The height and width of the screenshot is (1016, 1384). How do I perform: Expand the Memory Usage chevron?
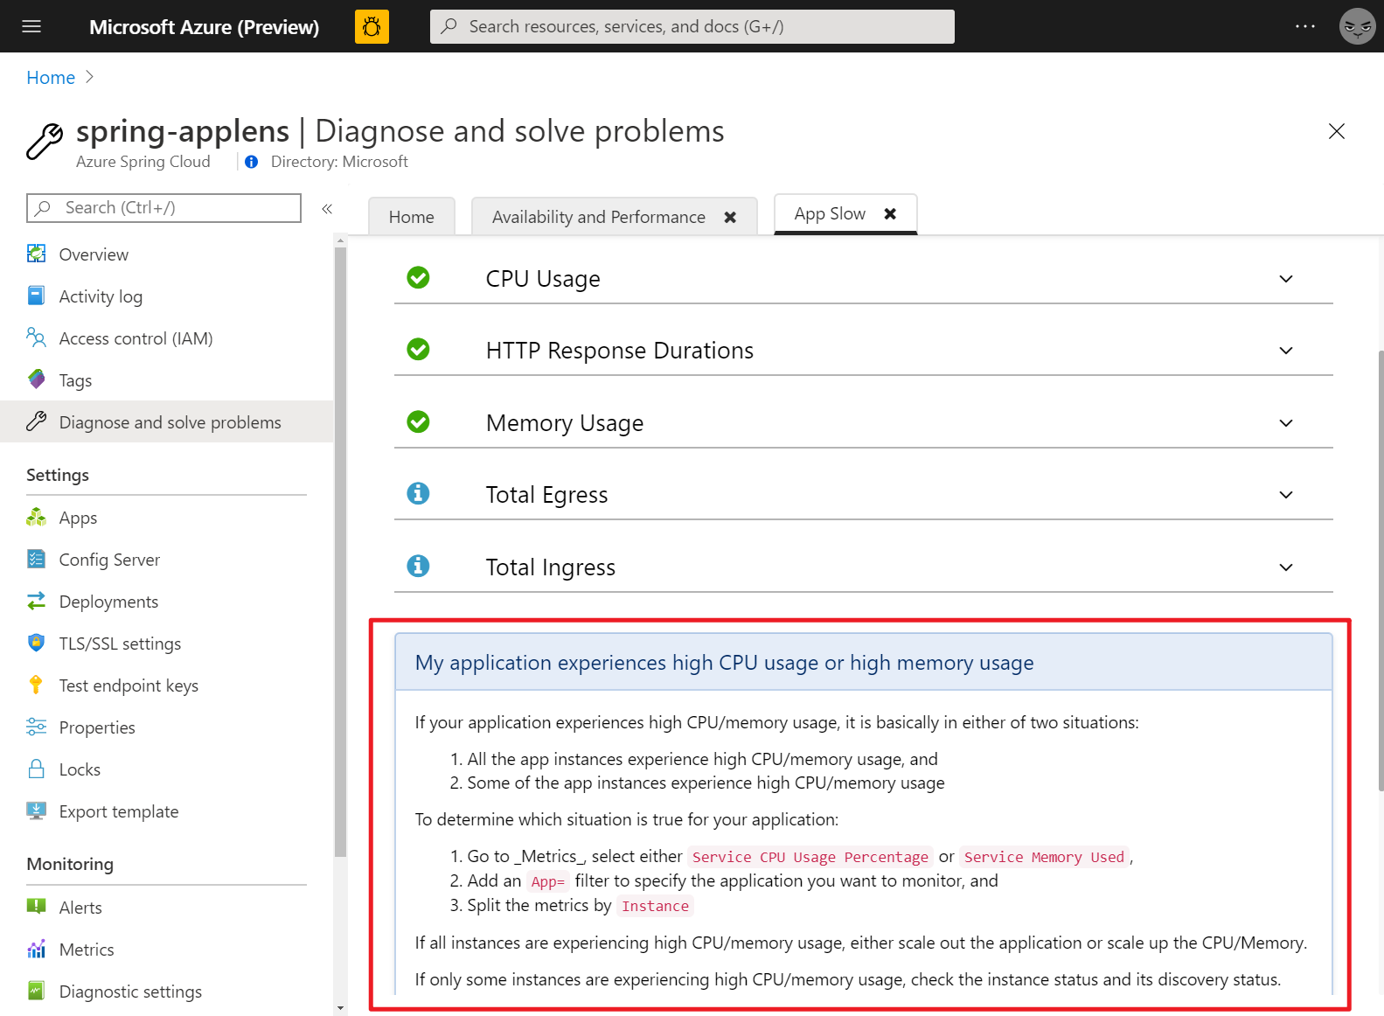coord(1285,423)
